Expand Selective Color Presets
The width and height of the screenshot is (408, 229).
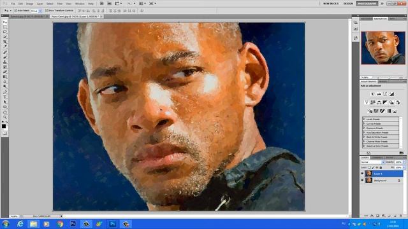tap(364, 146)
